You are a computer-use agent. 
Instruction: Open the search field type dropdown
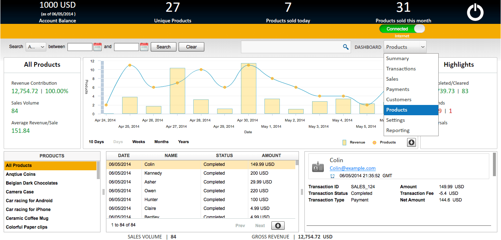(36, 47)
